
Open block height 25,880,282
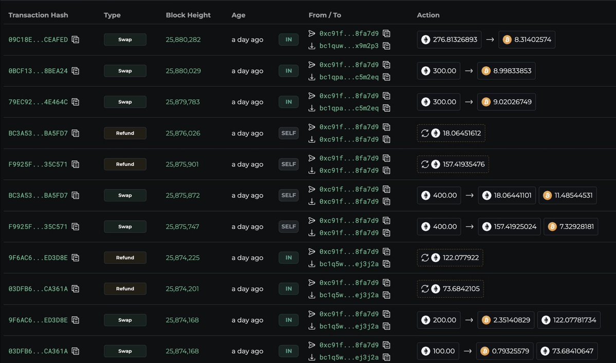coord(183,40)
